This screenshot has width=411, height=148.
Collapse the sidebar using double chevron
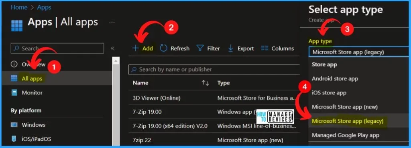[x=112, y=48]
